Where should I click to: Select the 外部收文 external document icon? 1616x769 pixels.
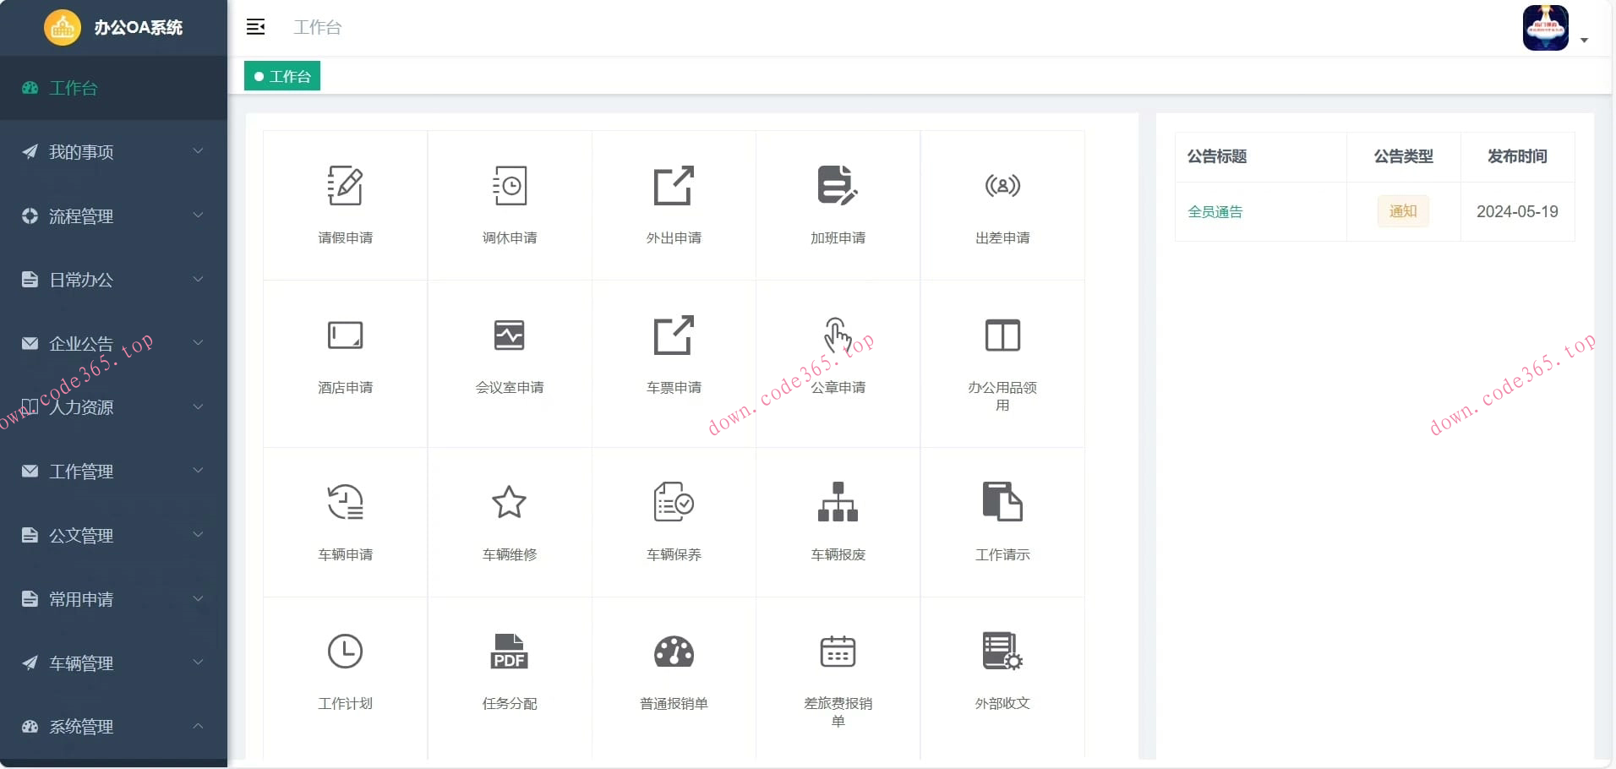pyautogui.click(x=1001, y=670)
